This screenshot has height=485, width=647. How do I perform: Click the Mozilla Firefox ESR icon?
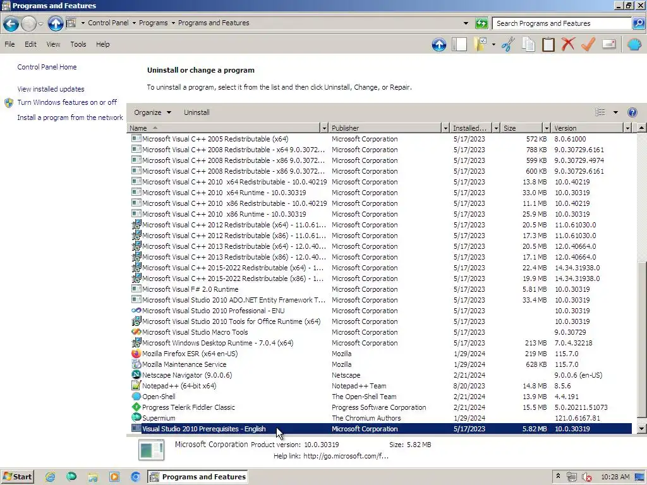(136, 354)
